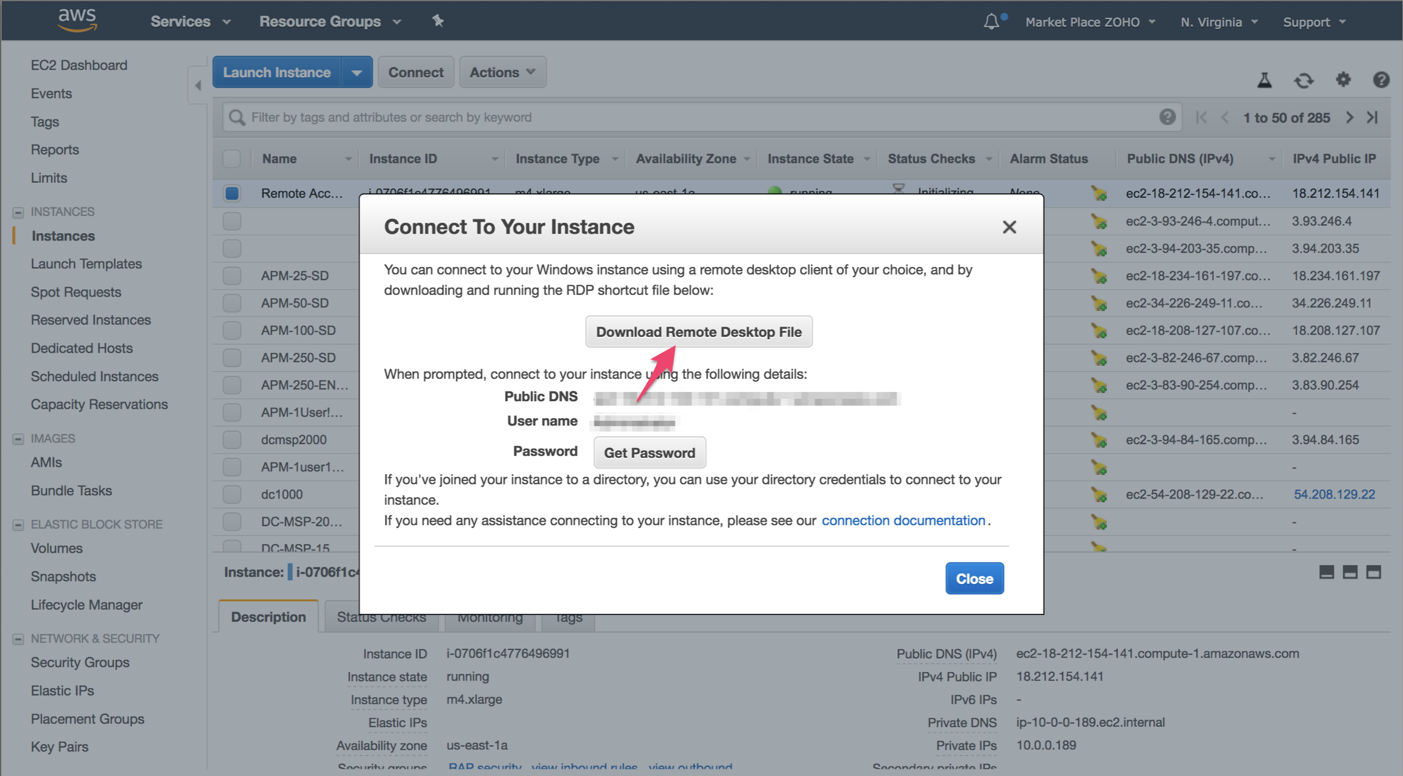Open the settings gear icon

coord(1343,79)
